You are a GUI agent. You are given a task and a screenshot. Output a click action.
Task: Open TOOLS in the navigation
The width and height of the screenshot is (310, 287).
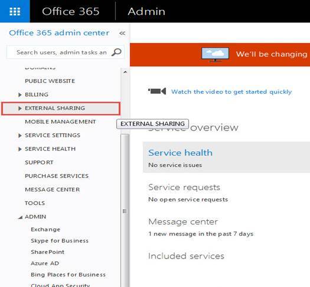click(35, 203)
